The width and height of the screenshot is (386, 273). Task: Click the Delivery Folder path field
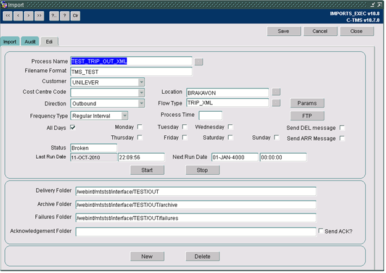click(x=196, y=191)
